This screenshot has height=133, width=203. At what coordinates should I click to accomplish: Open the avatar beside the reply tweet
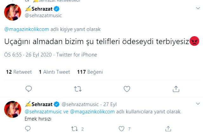point(13,109)
